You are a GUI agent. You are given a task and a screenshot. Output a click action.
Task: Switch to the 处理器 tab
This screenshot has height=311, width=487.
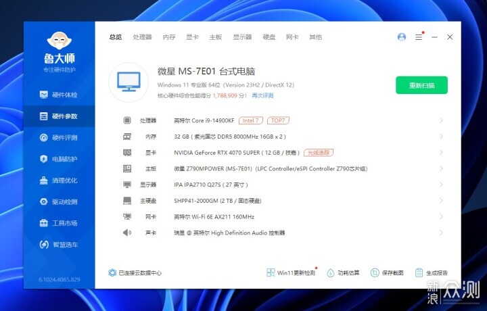(142, 37)
